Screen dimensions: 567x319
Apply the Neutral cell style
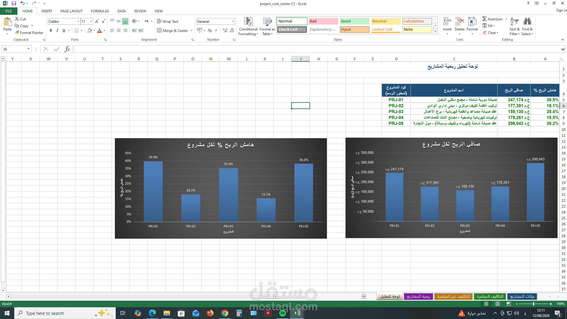[386, 21]
